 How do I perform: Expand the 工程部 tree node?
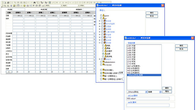click(100, 27)
